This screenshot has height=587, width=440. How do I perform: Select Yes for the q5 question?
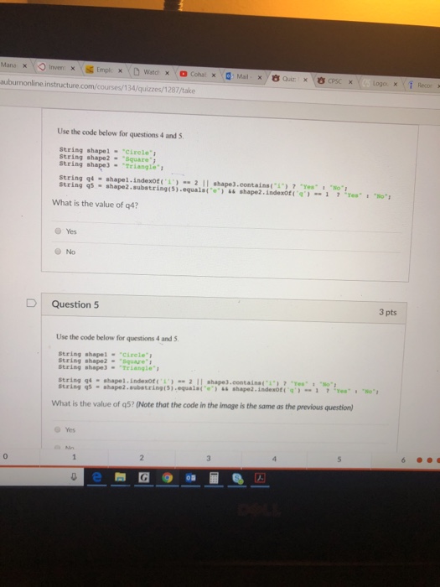(x=57, y=429)
